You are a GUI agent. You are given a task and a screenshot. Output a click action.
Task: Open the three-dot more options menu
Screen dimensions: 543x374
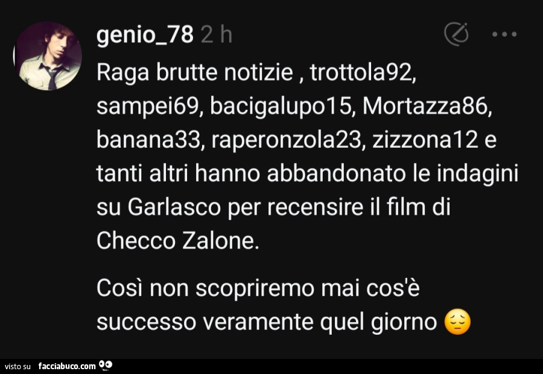click(x=504, y=34)
